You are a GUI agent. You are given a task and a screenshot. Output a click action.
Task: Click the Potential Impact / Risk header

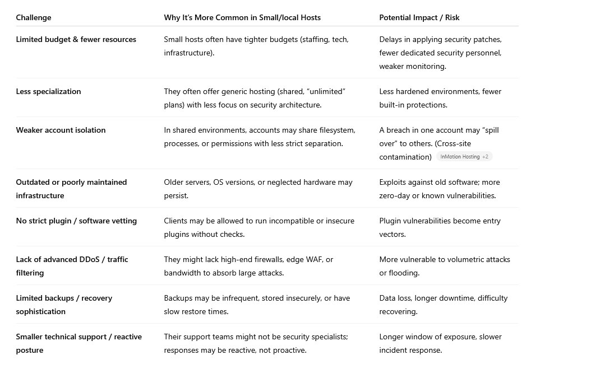(419, 17)
